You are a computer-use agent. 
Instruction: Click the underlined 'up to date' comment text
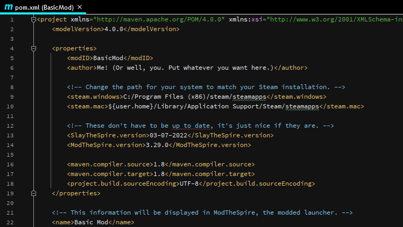tap(190, 126)
